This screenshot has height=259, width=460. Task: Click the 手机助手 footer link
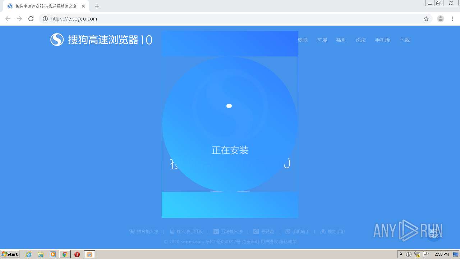click(297, 232)
